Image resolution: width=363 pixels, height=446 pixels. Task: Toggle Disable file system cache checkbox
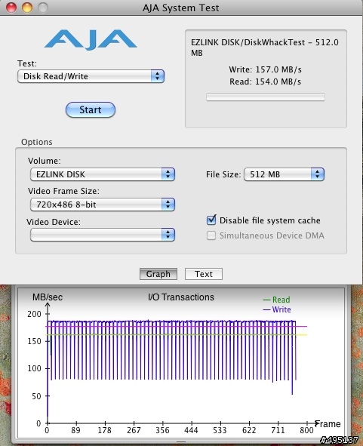point(211,220)
